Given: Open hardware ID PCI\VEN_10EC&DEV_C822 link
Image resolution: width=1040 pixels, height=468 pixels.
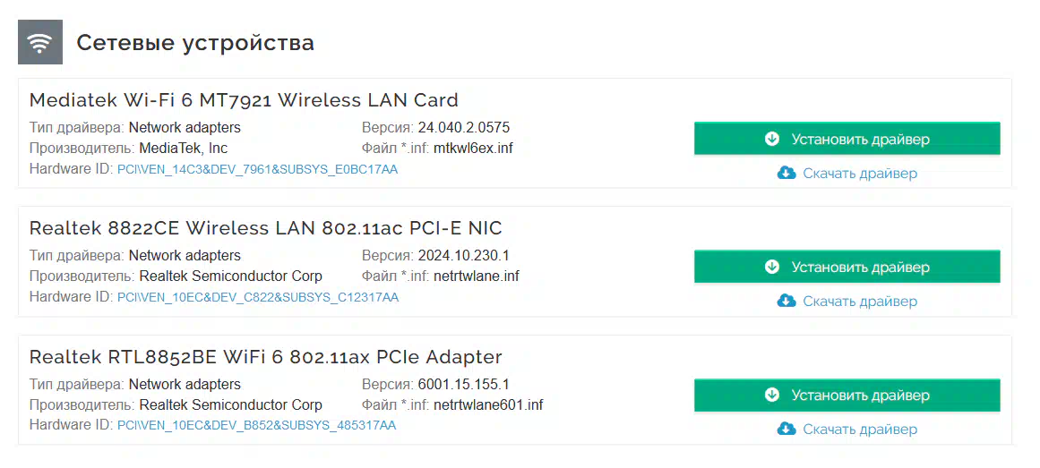Looking at the screenshot, I should point(258,298).
